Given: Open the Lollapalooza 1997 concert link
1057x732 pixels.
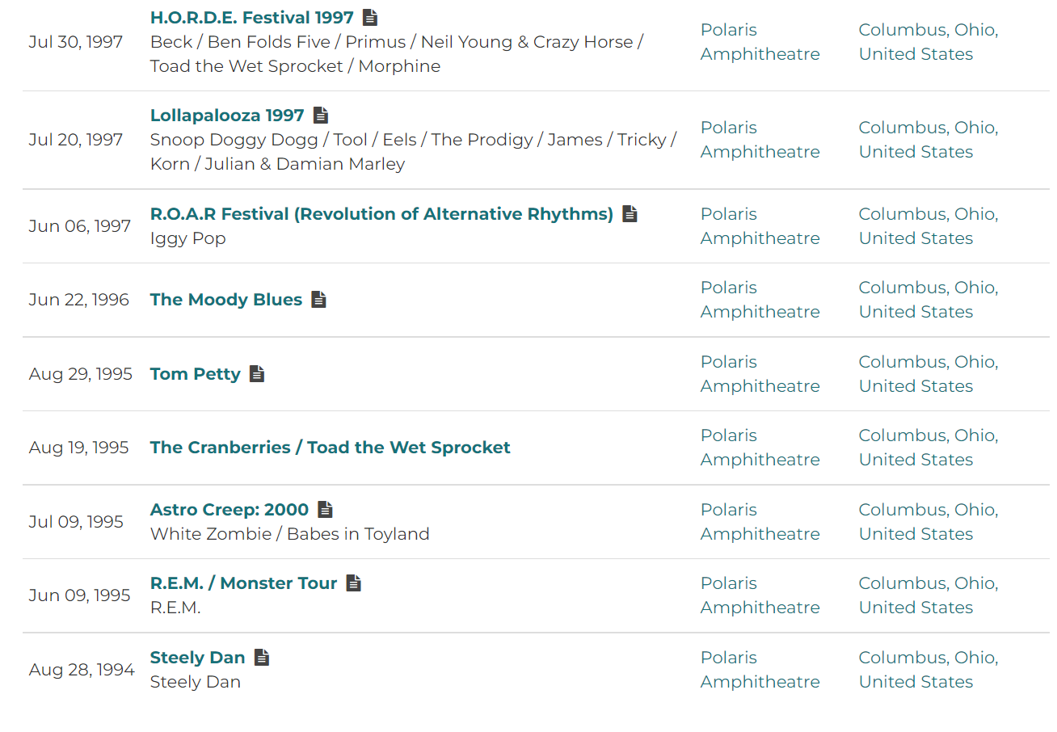Looking at the screenshot, I should click(227, 116).
